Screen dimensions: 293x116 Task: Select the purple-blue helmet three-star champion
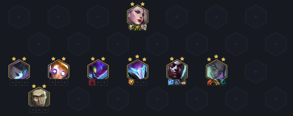tap(138, 70)
